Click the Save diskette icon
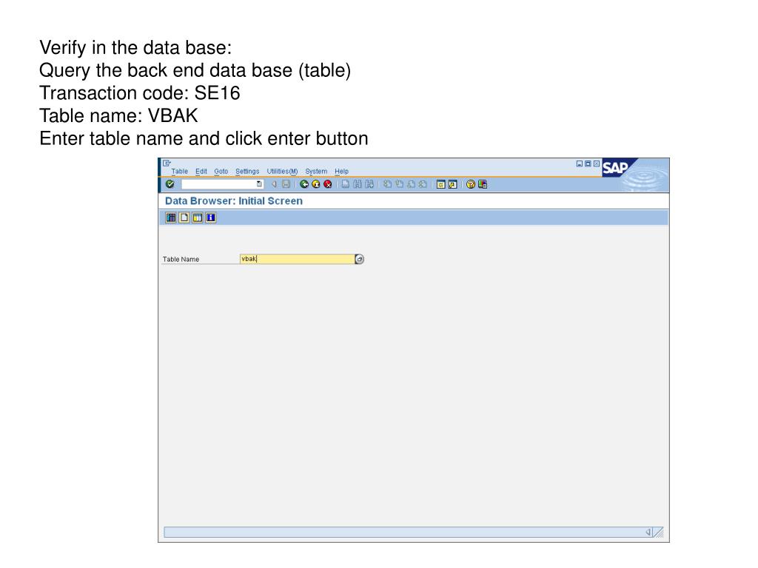The width and height of the screenshot is (758, 568). [x=286, y=184]
